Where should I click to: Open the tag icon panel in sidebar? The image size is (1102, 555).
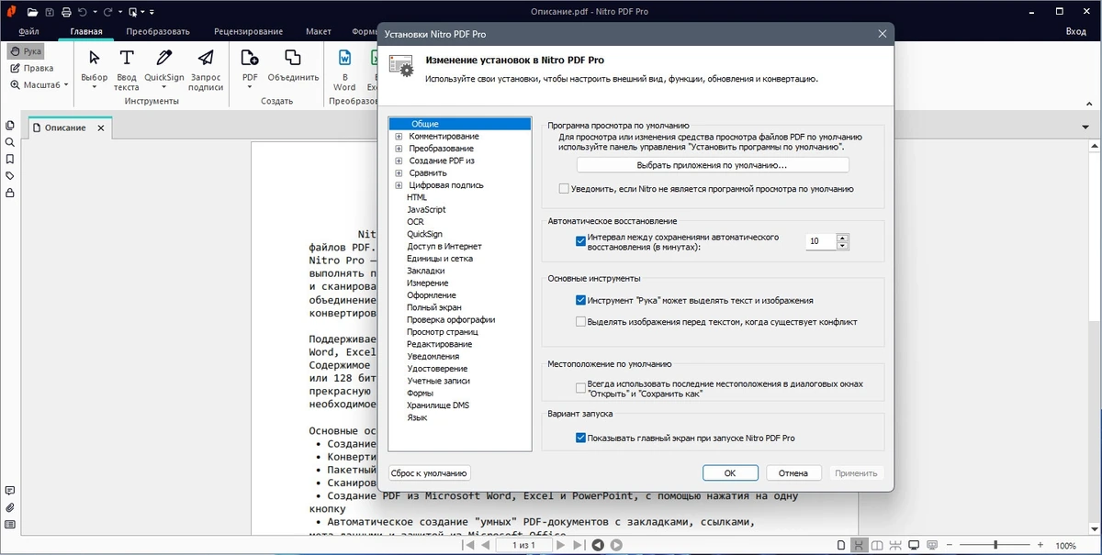point(10,175)
